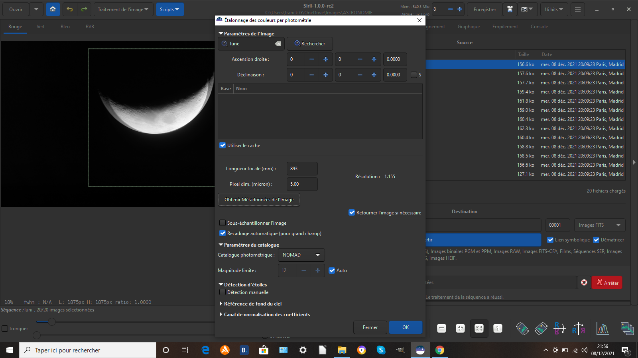
Task: Click the undo arrow icon
Action: pyautogui.click(x=70, y=9)
